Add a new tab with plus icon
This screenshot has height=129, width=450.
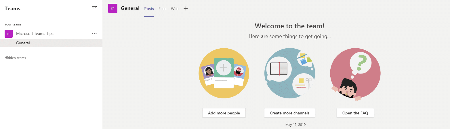[186, 9]
